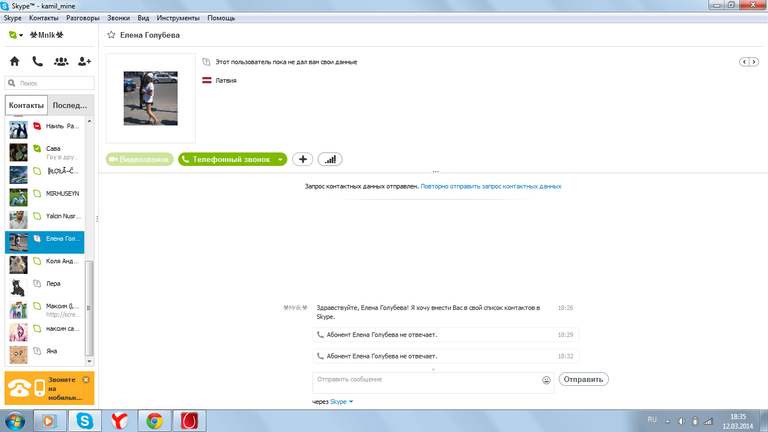
Task: Open the Windows Start button
Action: tap(14, 421)
